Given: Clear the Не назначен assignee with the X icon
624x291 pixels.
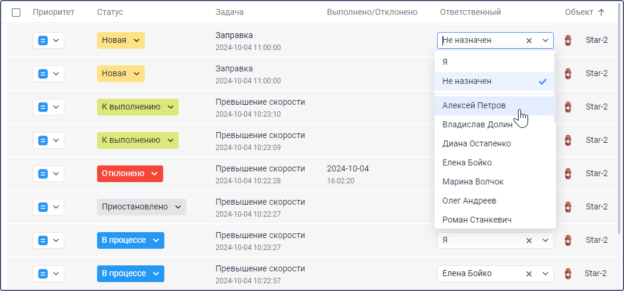Looking at the screenshot, I should [x=529, y=40].
